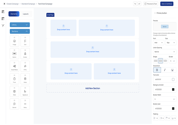The width and height of the screenshot is (178, 125).
Task: Click the undo arrow icon
Action: coord(135,4)
